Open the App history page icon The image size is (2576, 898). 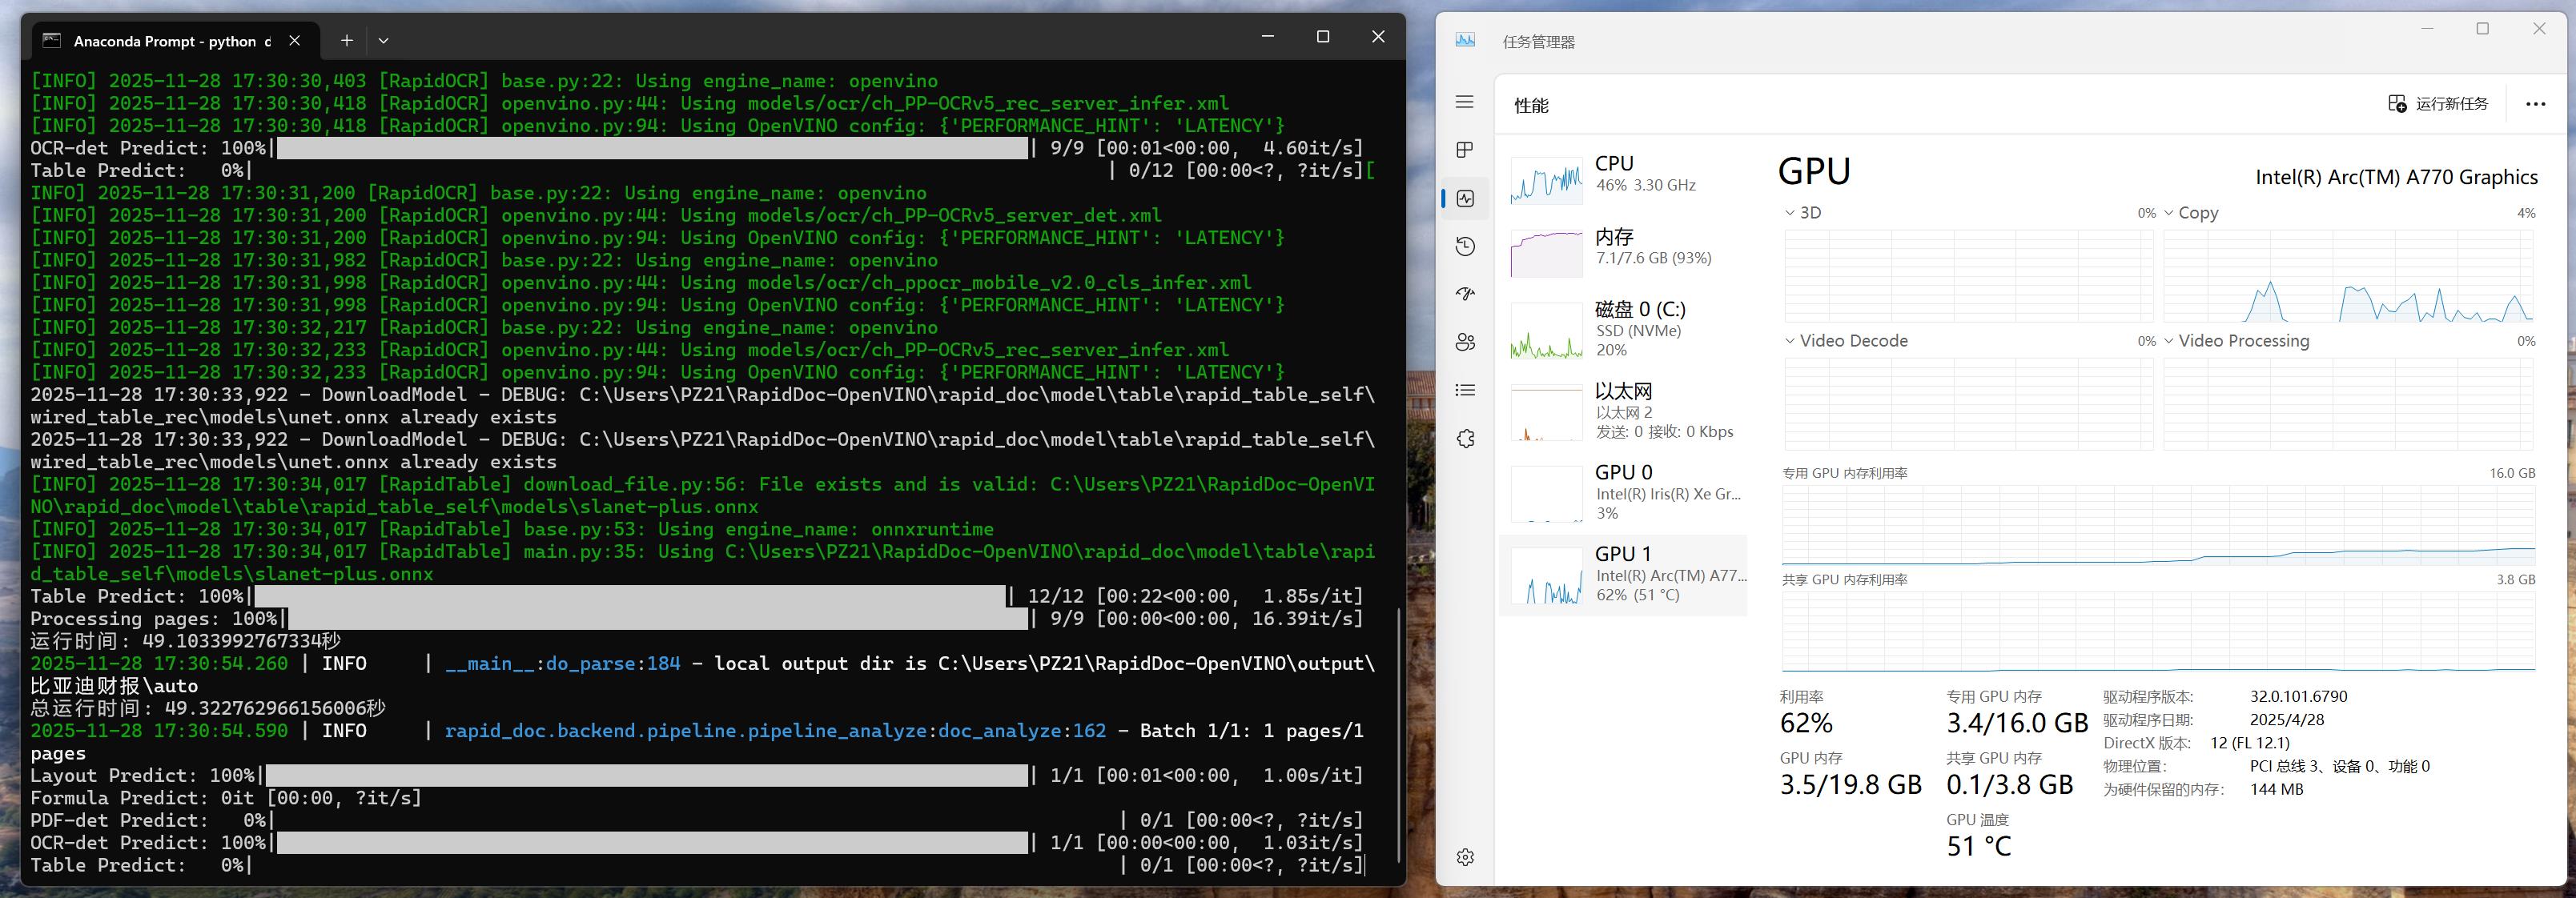pyautogui.click(x=1465, y=246)
